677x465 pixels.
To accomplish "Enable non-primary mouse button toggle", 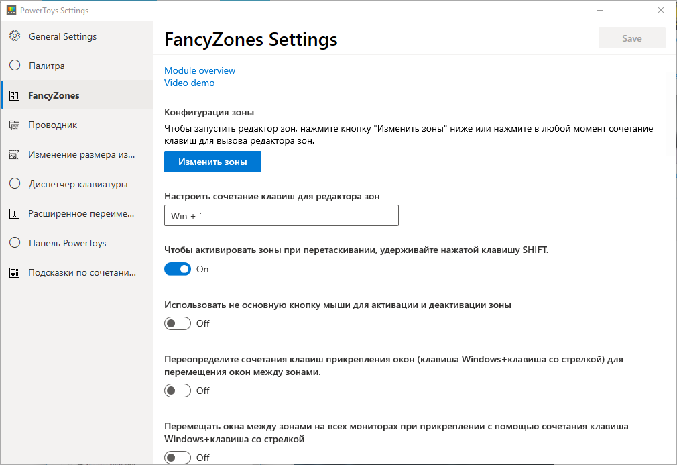I will (178, 323).
